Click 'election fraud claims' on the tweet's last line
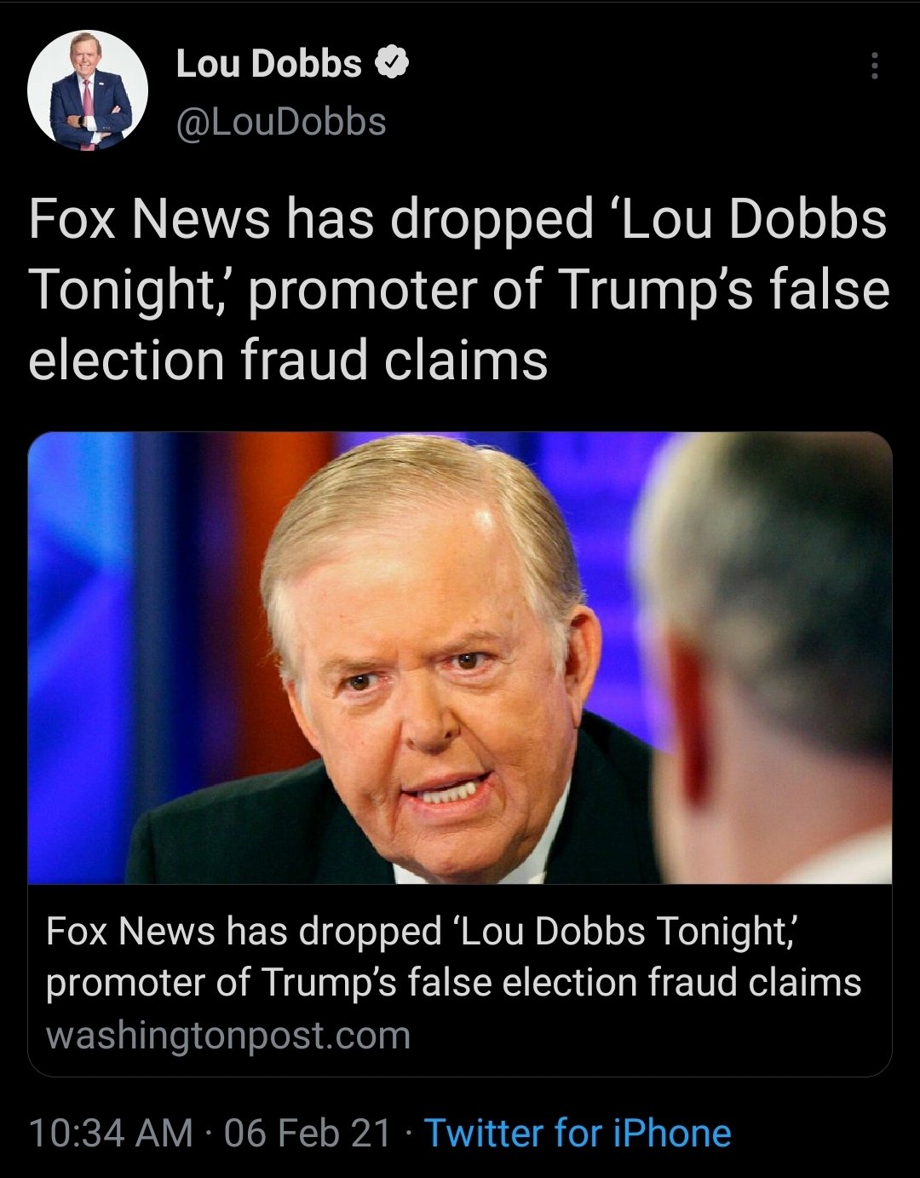Screen dimensions: 920x1178 click(x=288, y=359)
